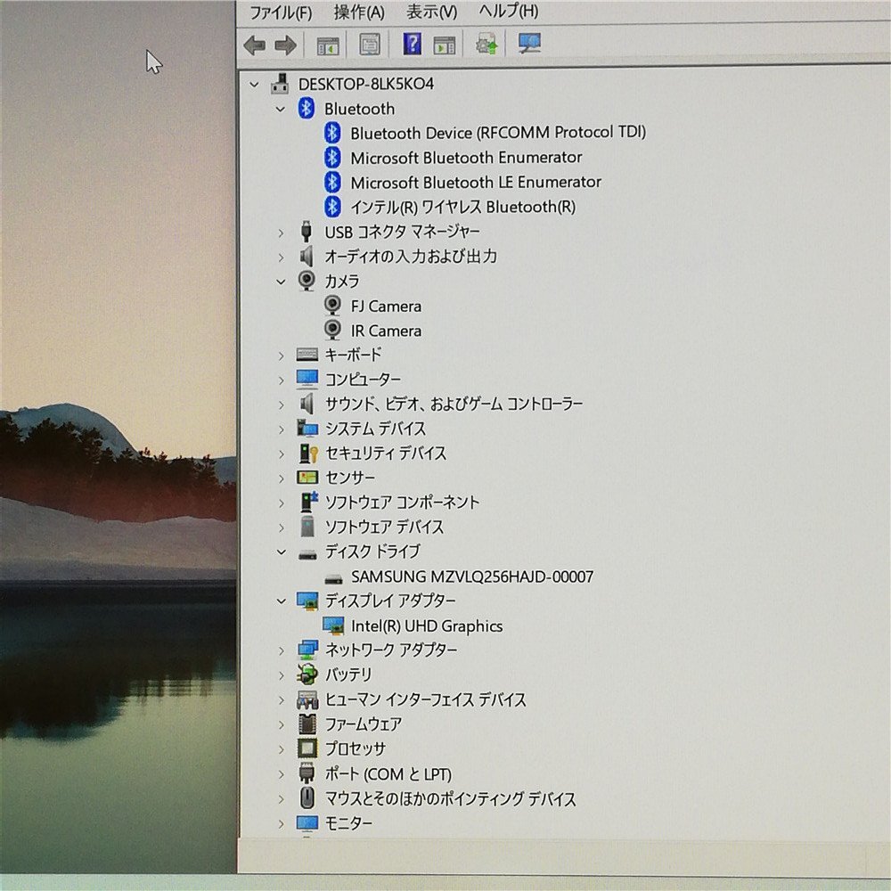891x891 pixels.
Task: Click the tower icon beside ソフトウェア デバイス
Action: click(307, 527)
